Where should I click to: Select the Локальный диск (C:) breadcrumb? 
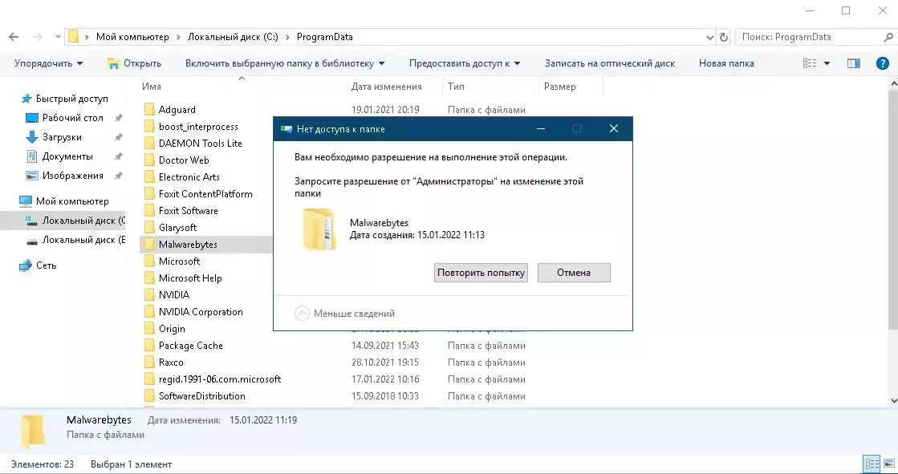233,37
